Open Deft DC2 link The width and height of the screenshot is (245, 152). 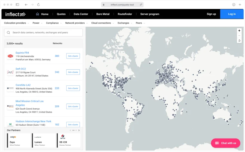21,69
